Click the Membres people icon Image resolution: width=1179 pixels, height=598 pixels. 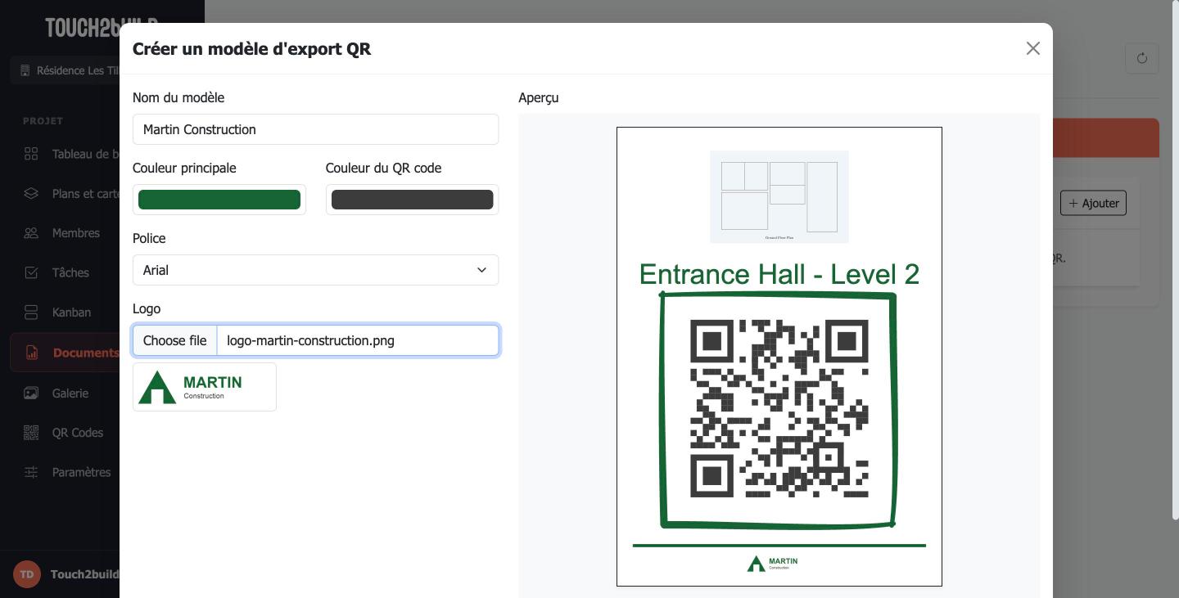coord(31,233)
